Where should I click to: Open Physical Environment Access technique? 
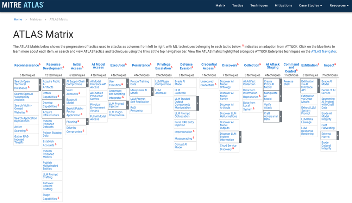[98, 108]
